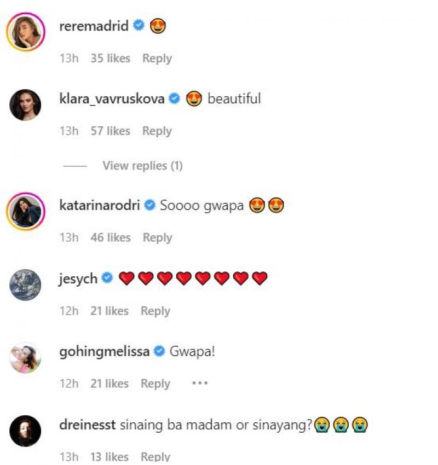The height and width of the screenshot is (465, 438).
Task: Open reremadrid's profile picture
Action: [x=25, y=32]
